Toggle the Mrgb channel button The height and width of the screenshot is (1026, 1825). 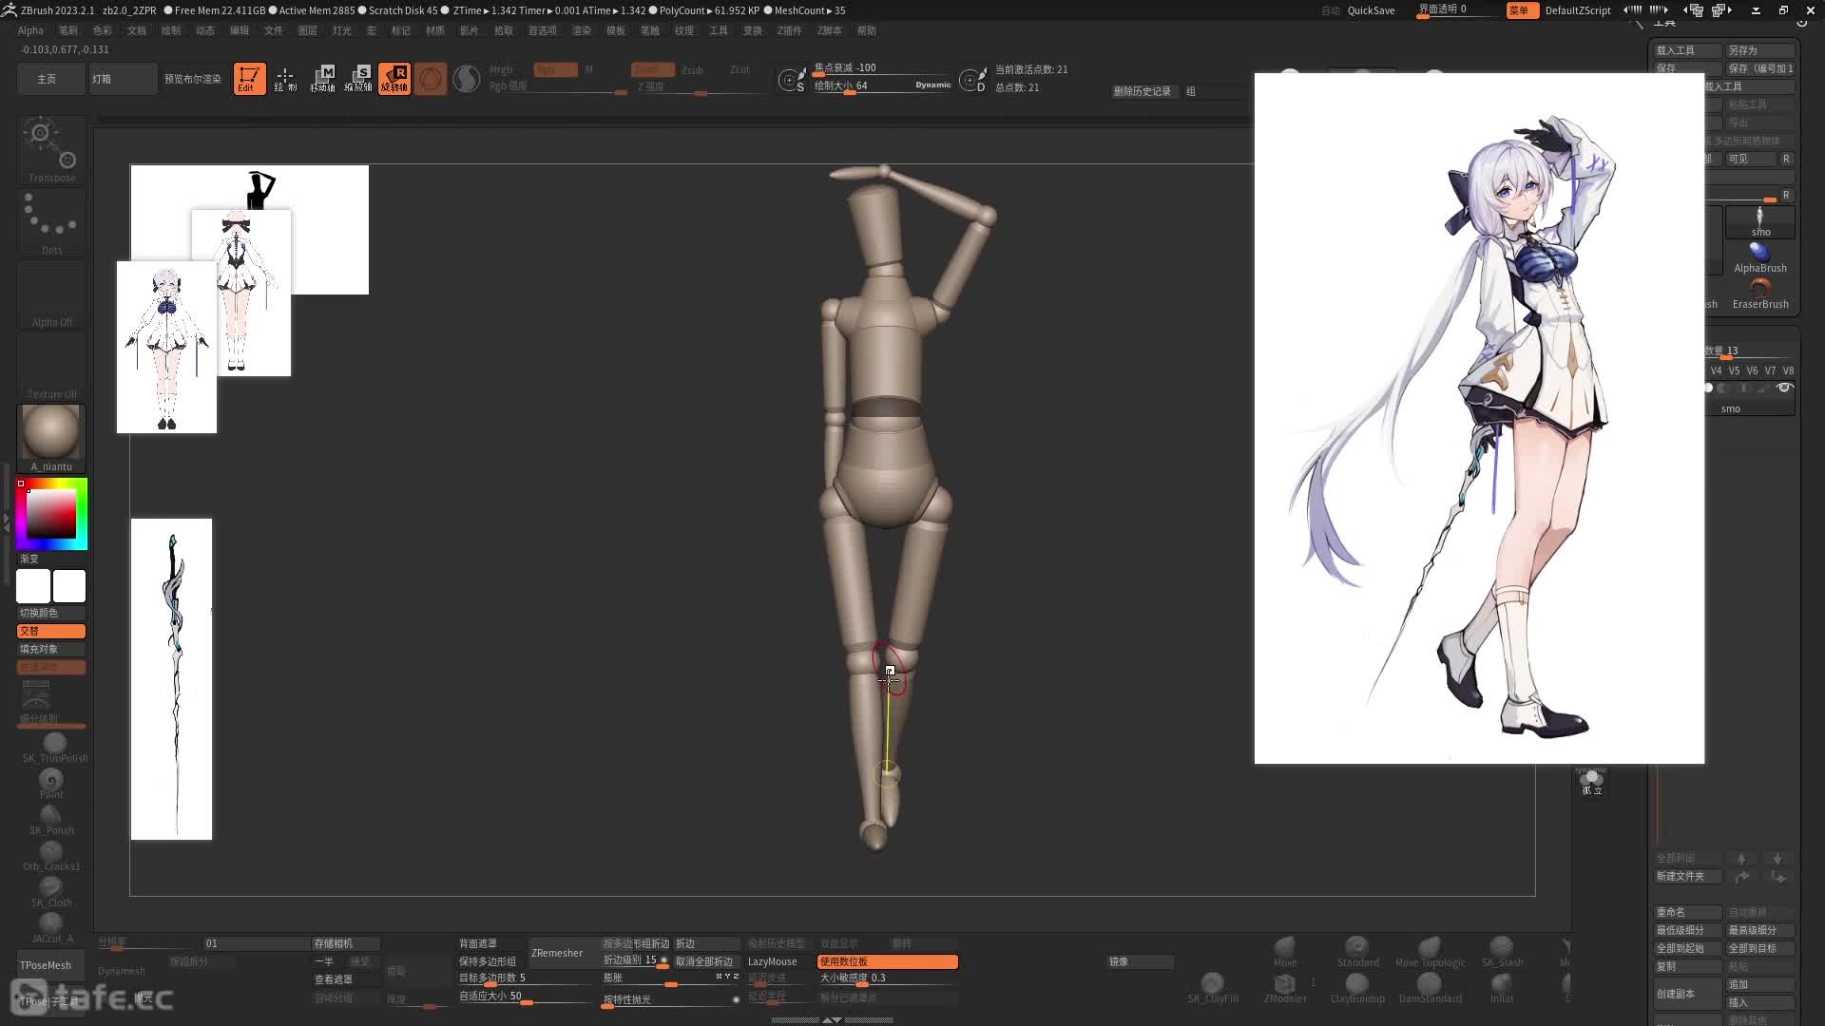point(501,69)
